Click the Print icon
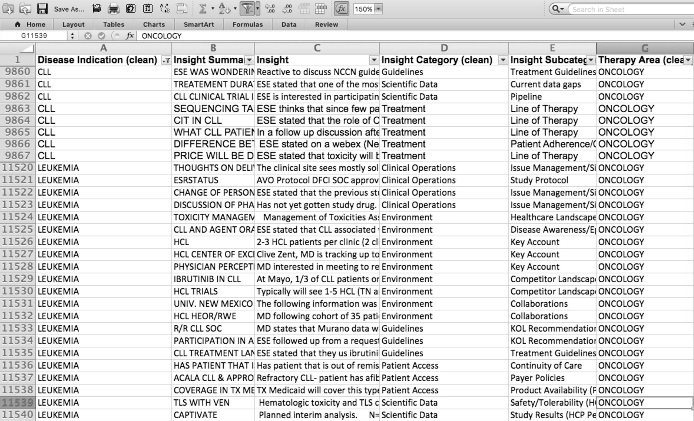694x421 pixels. pos(113,9)
